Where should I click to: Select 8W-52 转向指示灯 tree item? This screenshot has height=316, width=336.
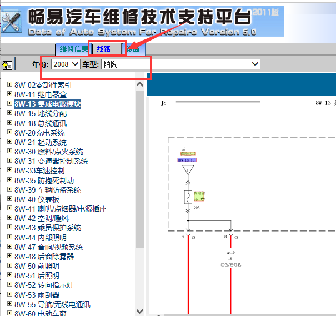44,285
